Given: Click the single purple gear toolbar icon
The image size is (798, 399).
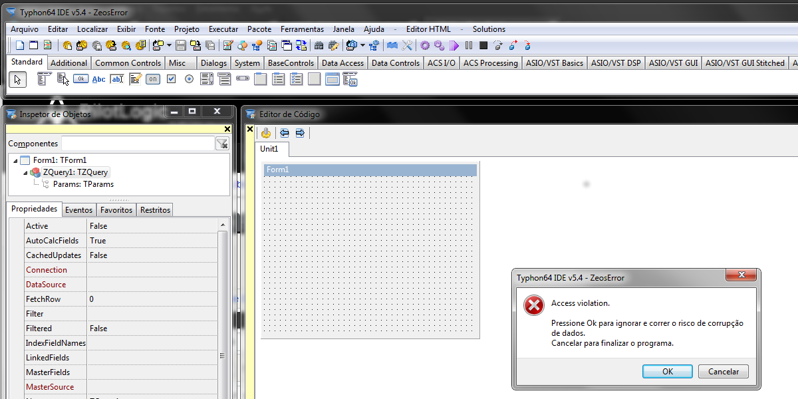Looking at the screenshot, I should [425, 45].
